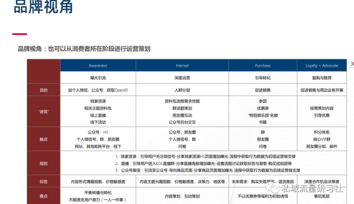This screenshot has width=354, height=204.
Task: Click 不能透支用户潜力 text
Action: click(x=98, y=200)
